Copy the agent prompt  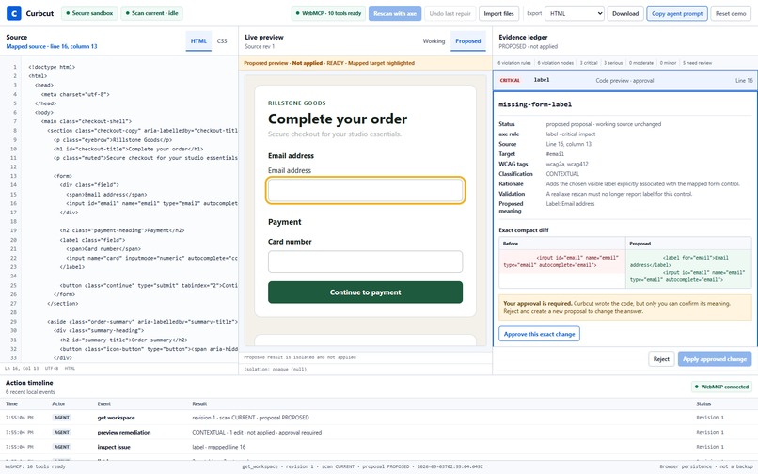(677, 13)
